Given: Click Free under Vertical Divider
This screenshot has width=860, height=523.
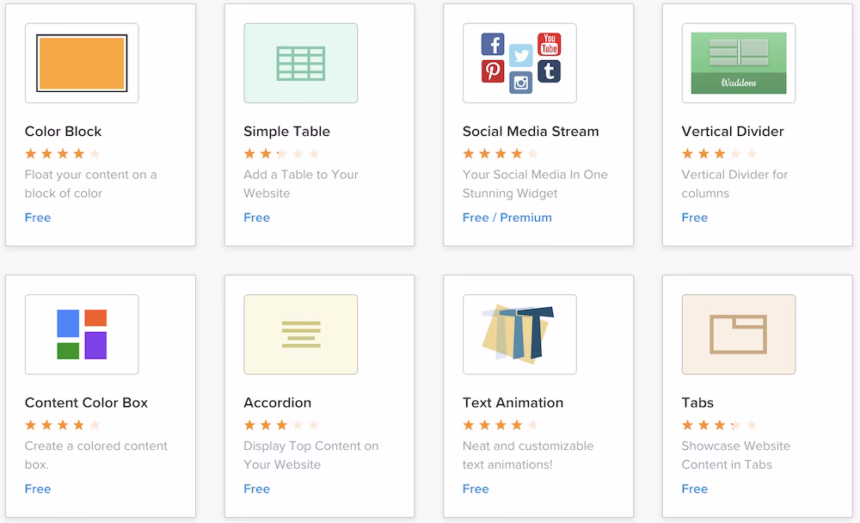Looking at the screenshot, I should tap(695, 218).
